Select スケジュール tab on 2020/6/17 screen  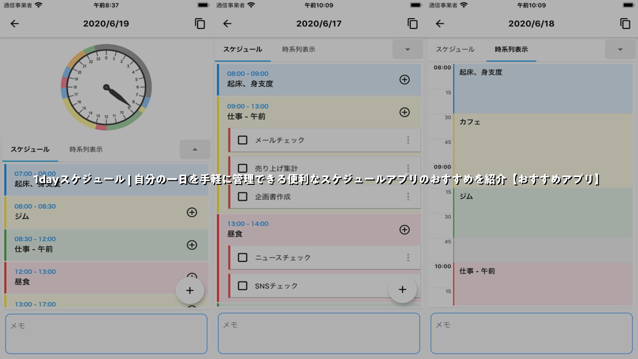point(243,50)
